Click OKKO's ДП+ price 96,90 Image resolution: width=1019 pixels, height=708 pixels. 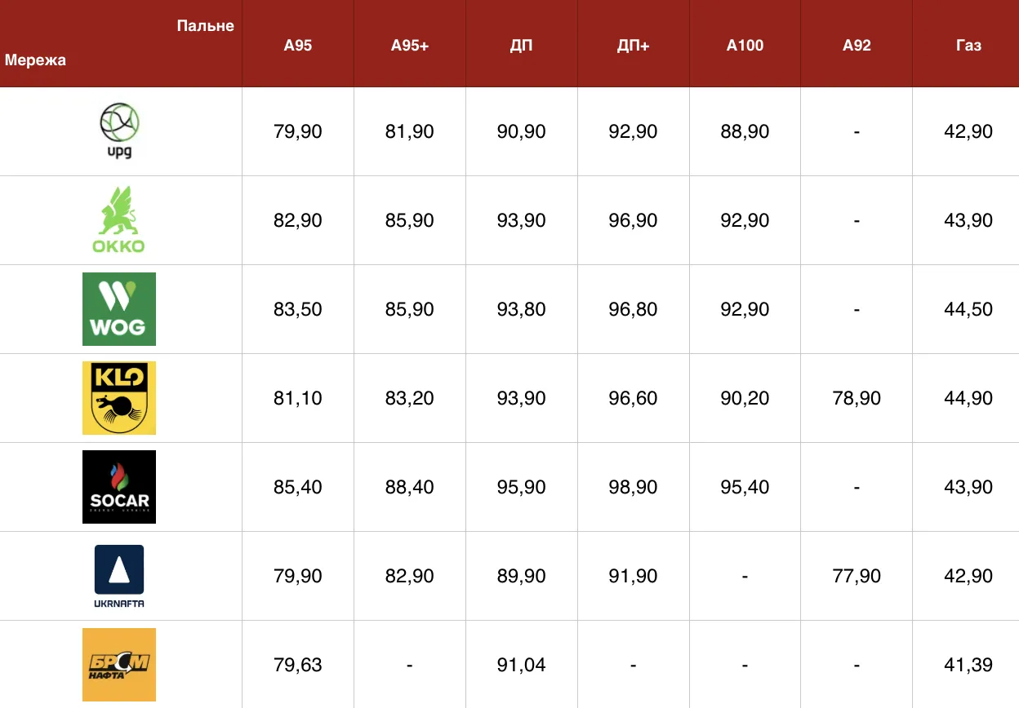pos(634,220)
